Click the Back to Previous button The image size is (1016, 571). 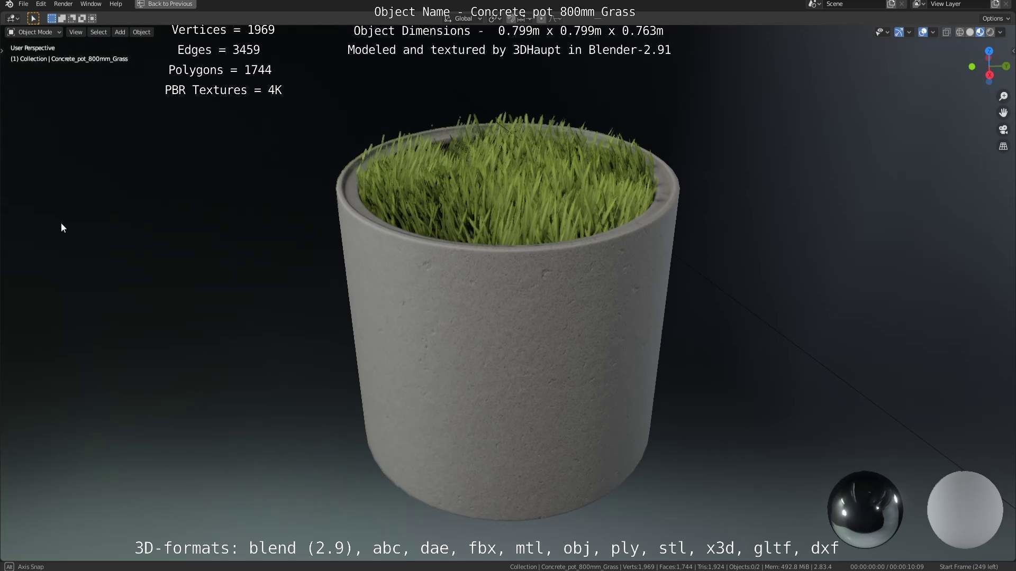[x=165, y=4]
